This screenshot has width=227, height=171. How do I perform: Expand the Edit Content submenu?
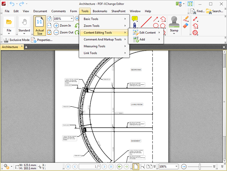point(147,33)
